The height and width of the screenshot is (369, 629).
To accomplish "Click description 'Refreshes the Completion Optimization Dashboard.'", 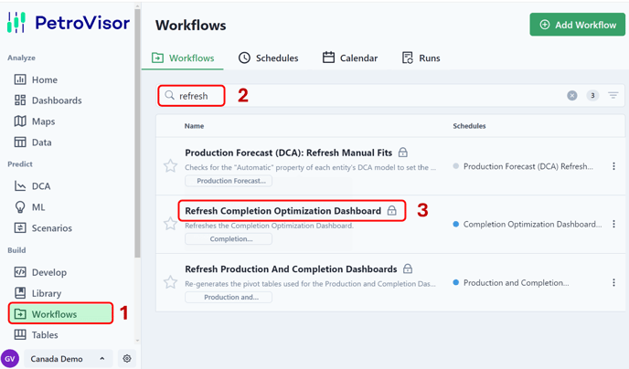I will tap(269, 226).
